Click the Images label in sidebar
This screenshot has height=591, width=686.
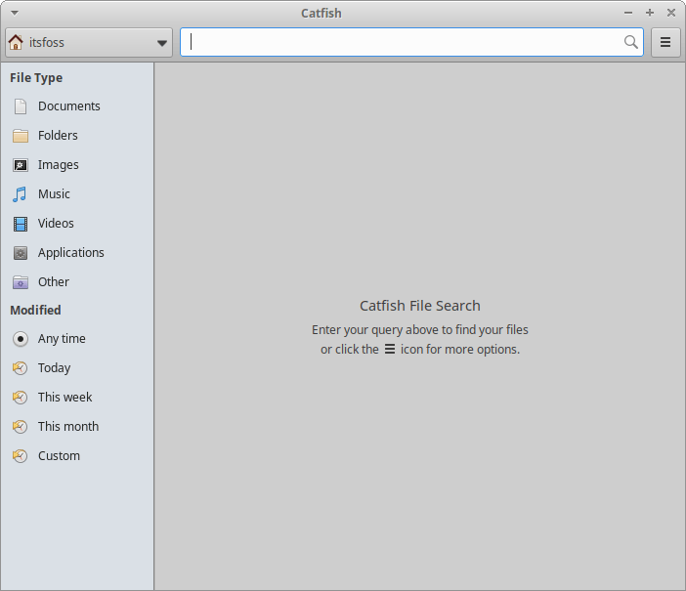click(59, 165)
